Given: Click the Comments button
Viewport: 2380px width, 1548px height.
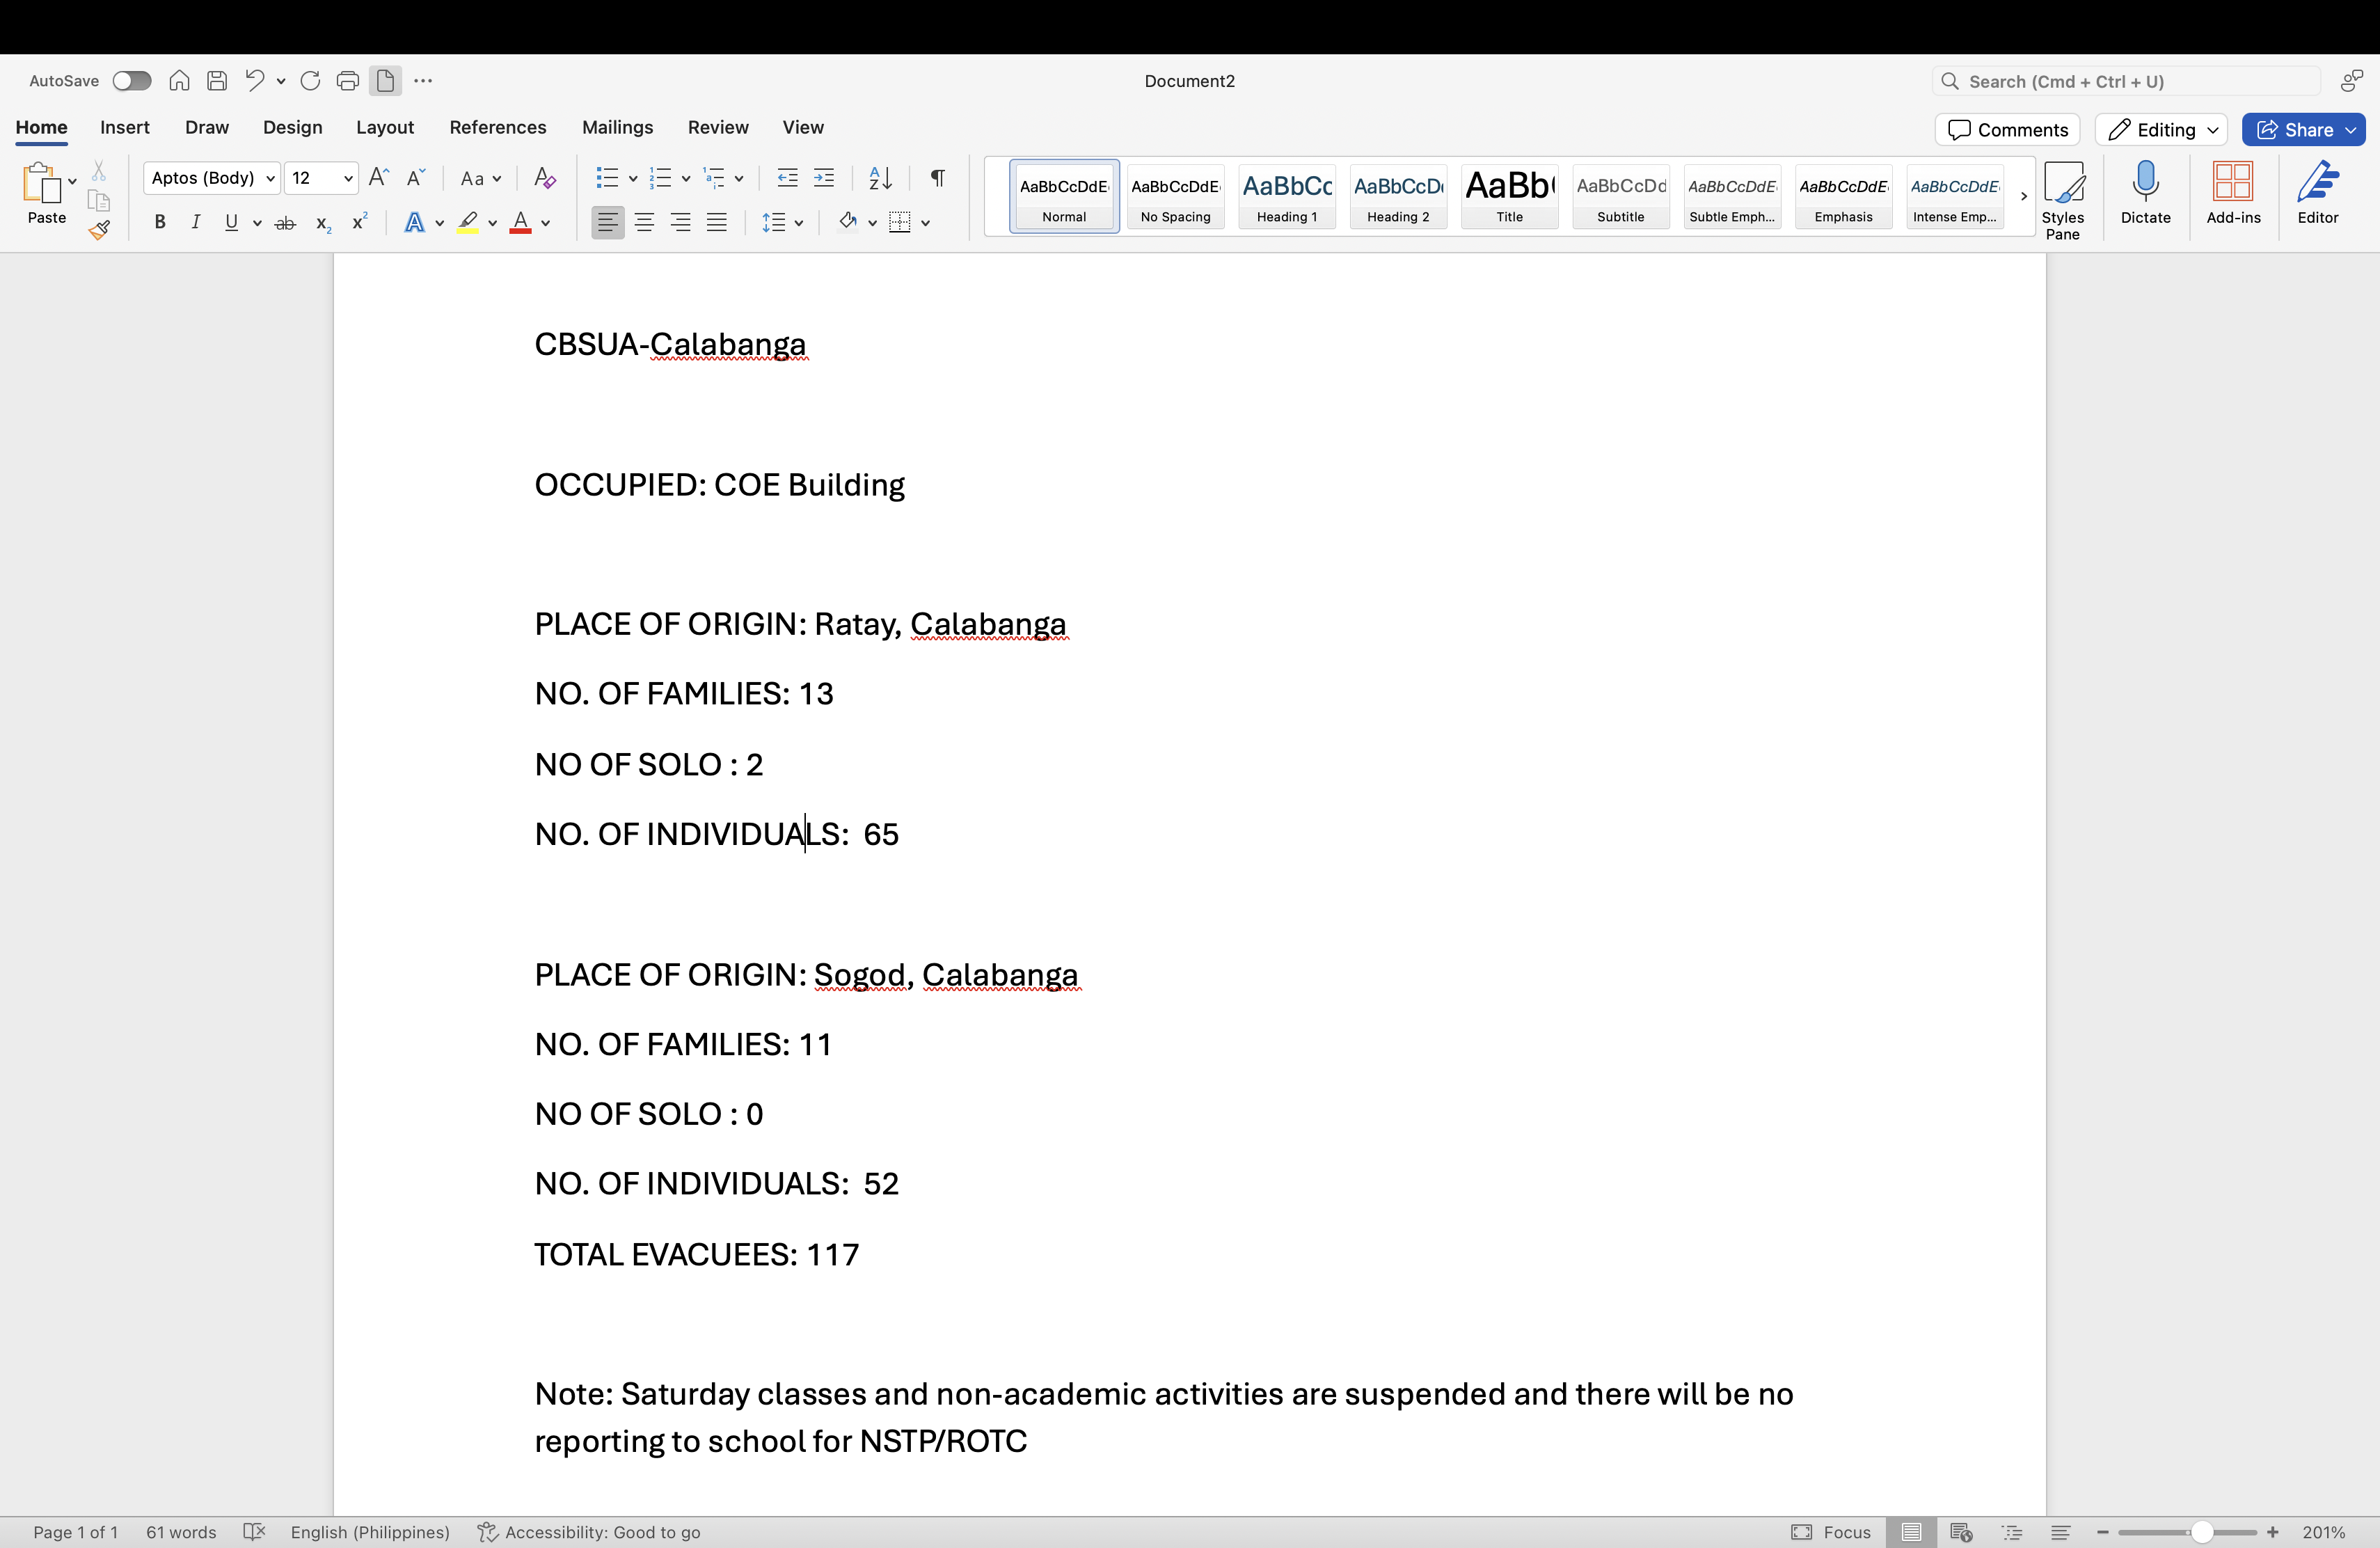Looking at the screenshot, I should click(x=2007, y=130).
